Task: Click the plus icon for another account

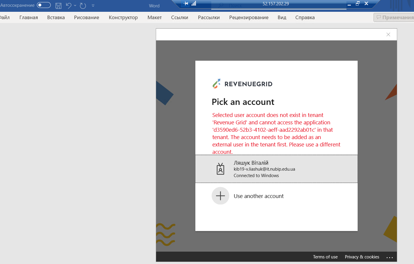Action: coord(220,196)
